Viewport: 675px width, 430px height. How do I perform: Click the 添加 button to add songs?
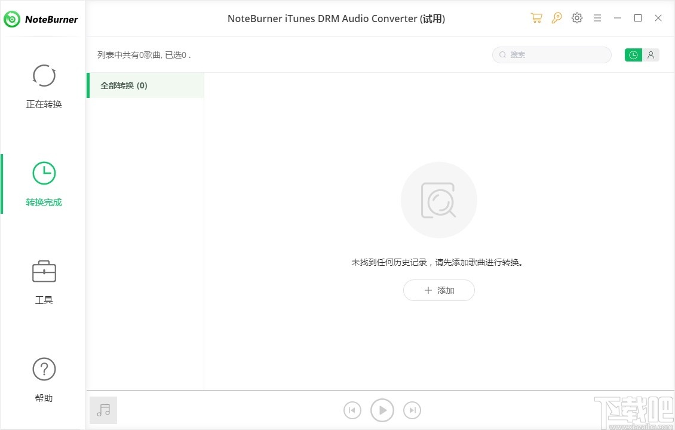pyautogui.click(x=439, y=290)
